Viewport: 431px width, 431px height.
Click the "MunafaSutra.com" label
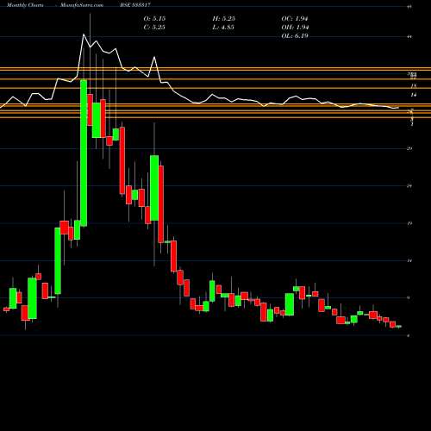tap(82, 5)
